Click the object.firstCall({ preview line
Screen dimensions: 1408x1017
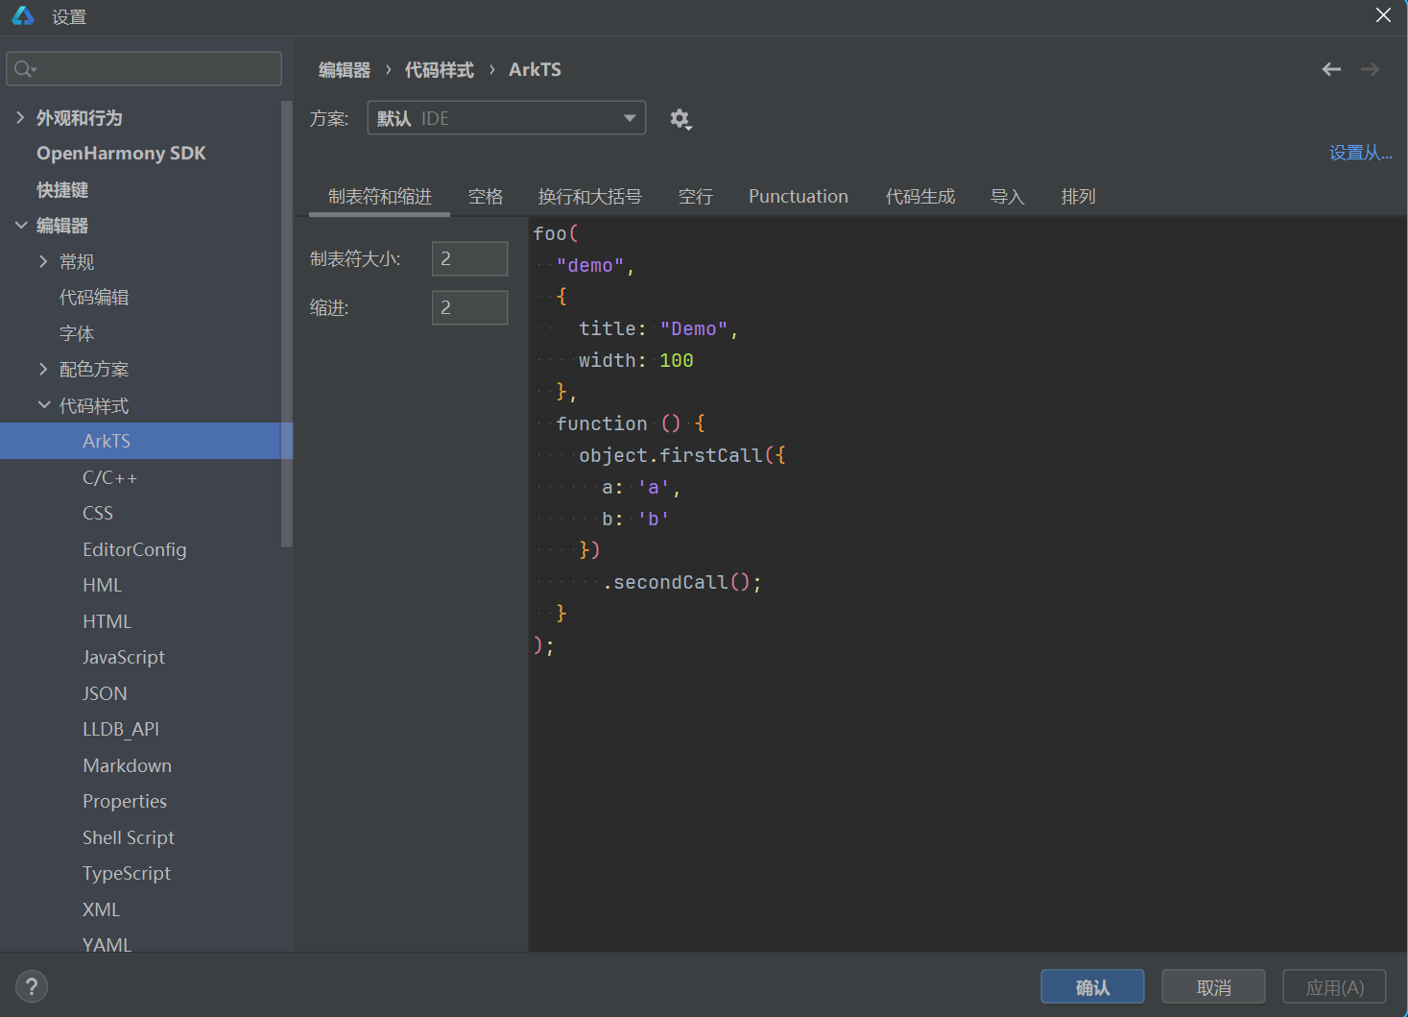click(682, 455)
